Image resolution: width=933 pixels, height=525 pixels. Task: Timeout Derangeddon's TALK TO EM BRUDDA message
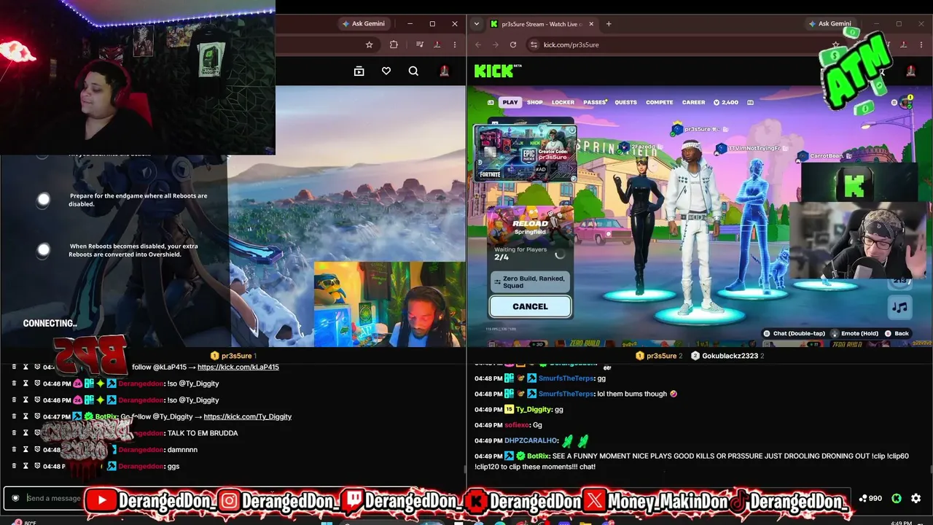click(26, 433)
